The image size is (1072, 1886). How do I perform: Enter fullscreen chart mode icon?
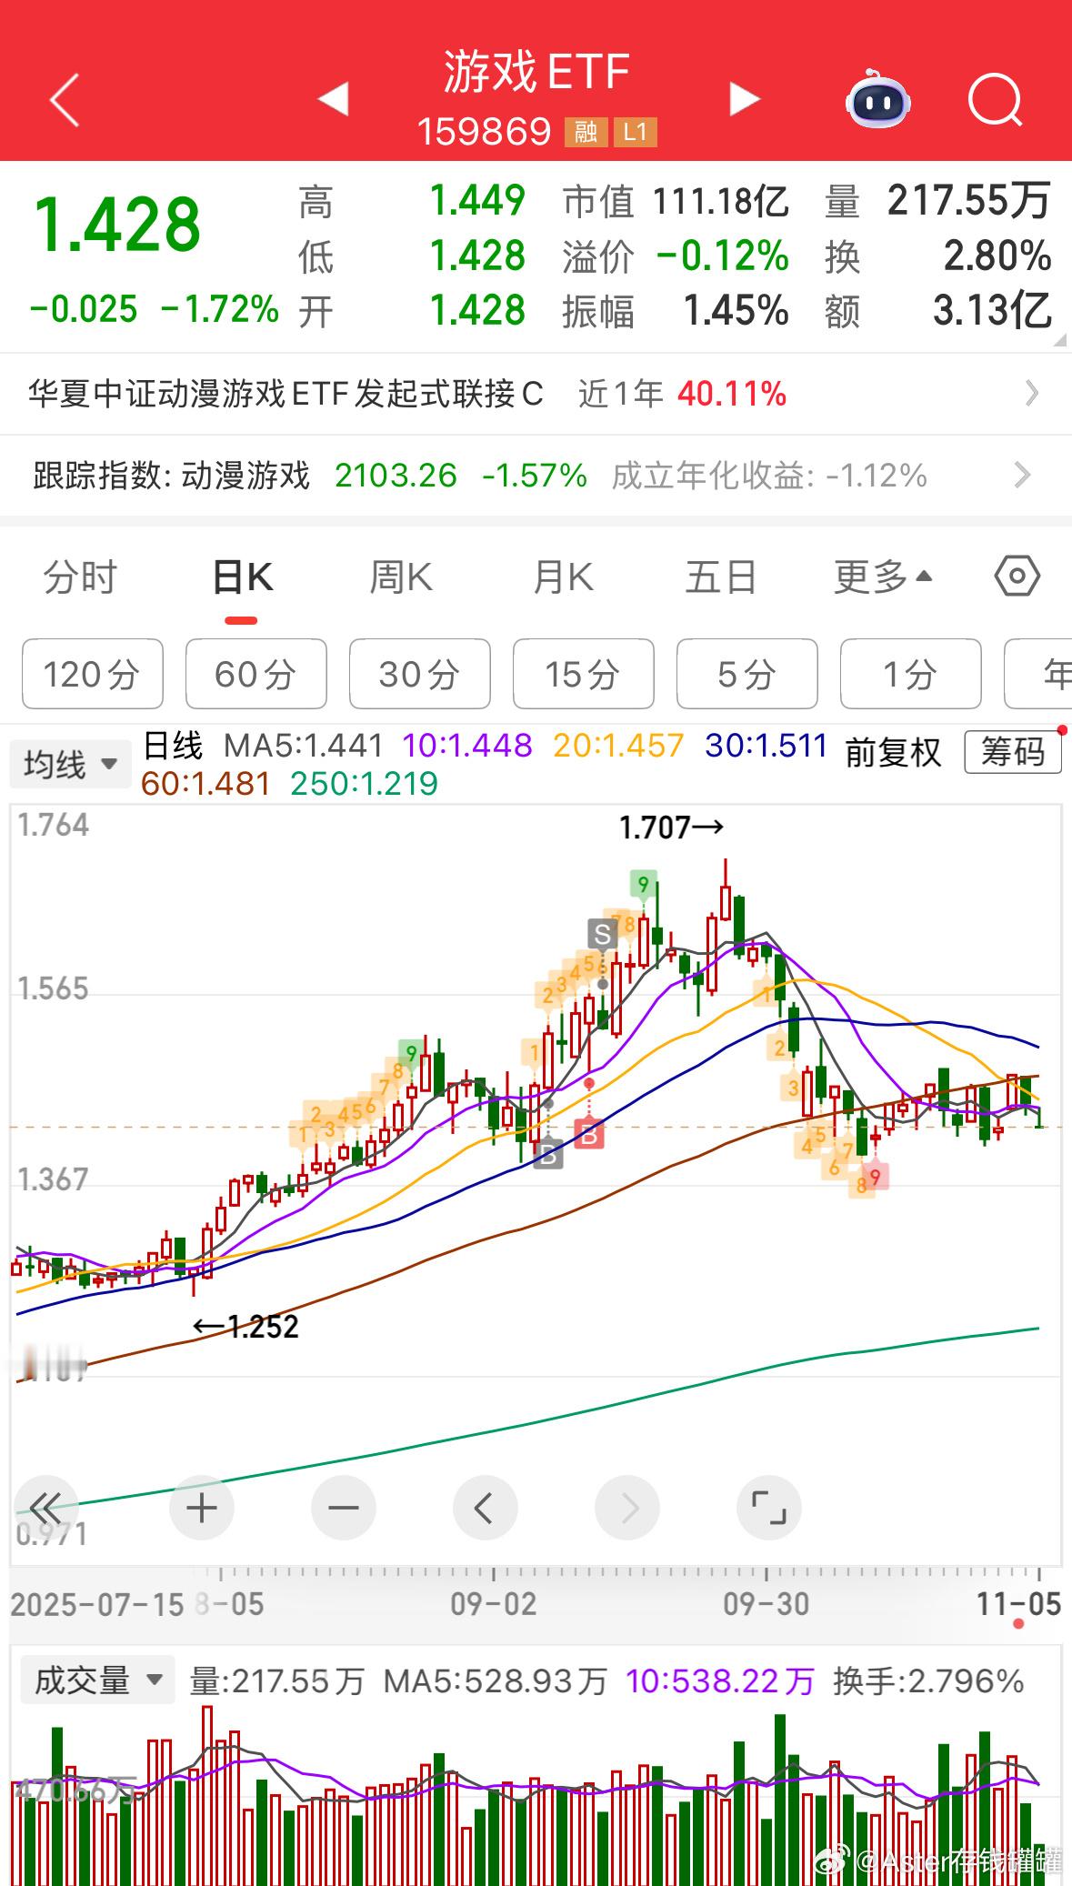tap(769, 1508)
